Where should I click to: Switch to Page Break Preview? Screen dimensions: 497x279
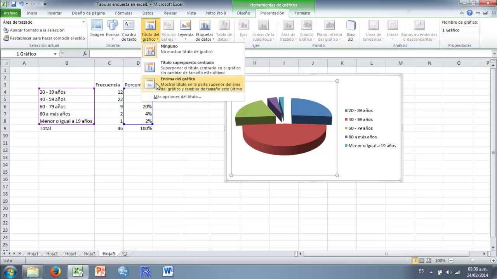click(x=428, y=261)
